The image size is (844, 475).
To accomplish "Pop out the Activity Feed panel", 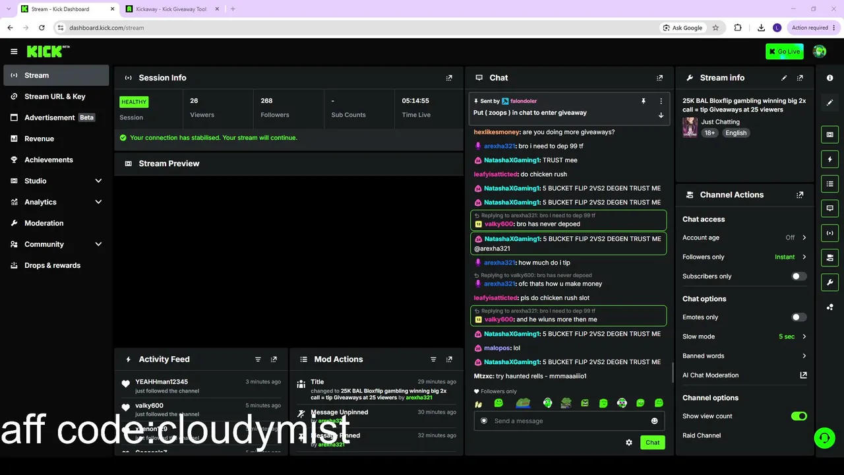I will [x=274, y=360].
